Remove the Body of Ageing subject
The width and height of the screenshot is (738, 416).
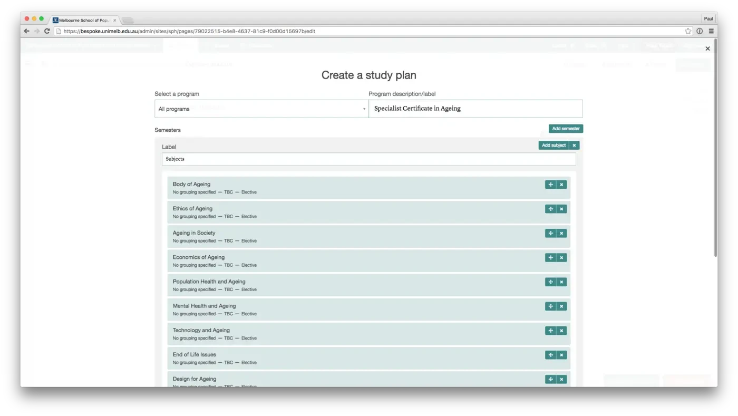[561, 185]
